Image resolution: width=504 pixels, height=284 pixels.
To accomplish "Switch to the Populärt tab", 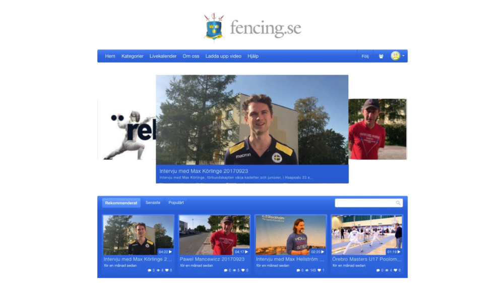I will tap(176, 203).
